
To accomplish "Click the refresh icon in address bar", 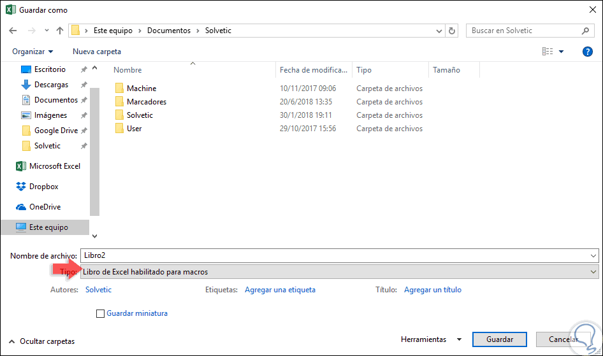I will pos(452,31).
